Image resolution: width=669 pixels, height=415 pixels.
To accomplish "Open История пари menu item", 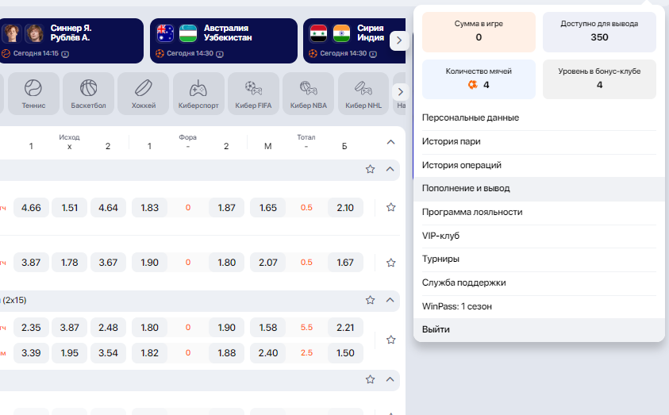I will (x=539, y=141).
